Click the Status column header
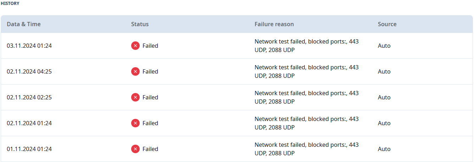This screenshot has width=474, height=162. click(140, 24)
